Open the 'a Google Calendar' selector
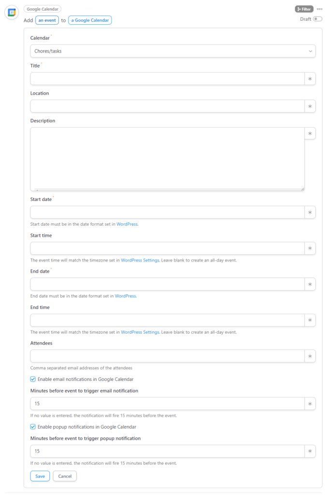 [x=90, y=20]
